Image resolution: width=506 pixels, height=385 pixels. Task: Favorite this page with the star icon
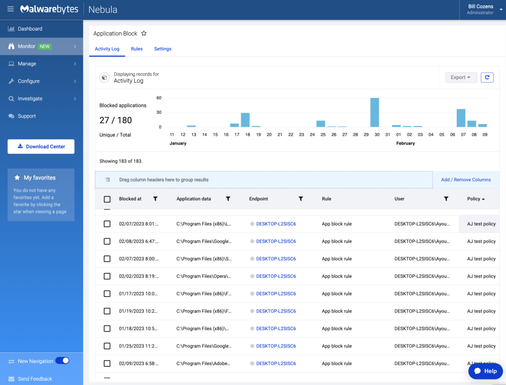click(144, 34)
